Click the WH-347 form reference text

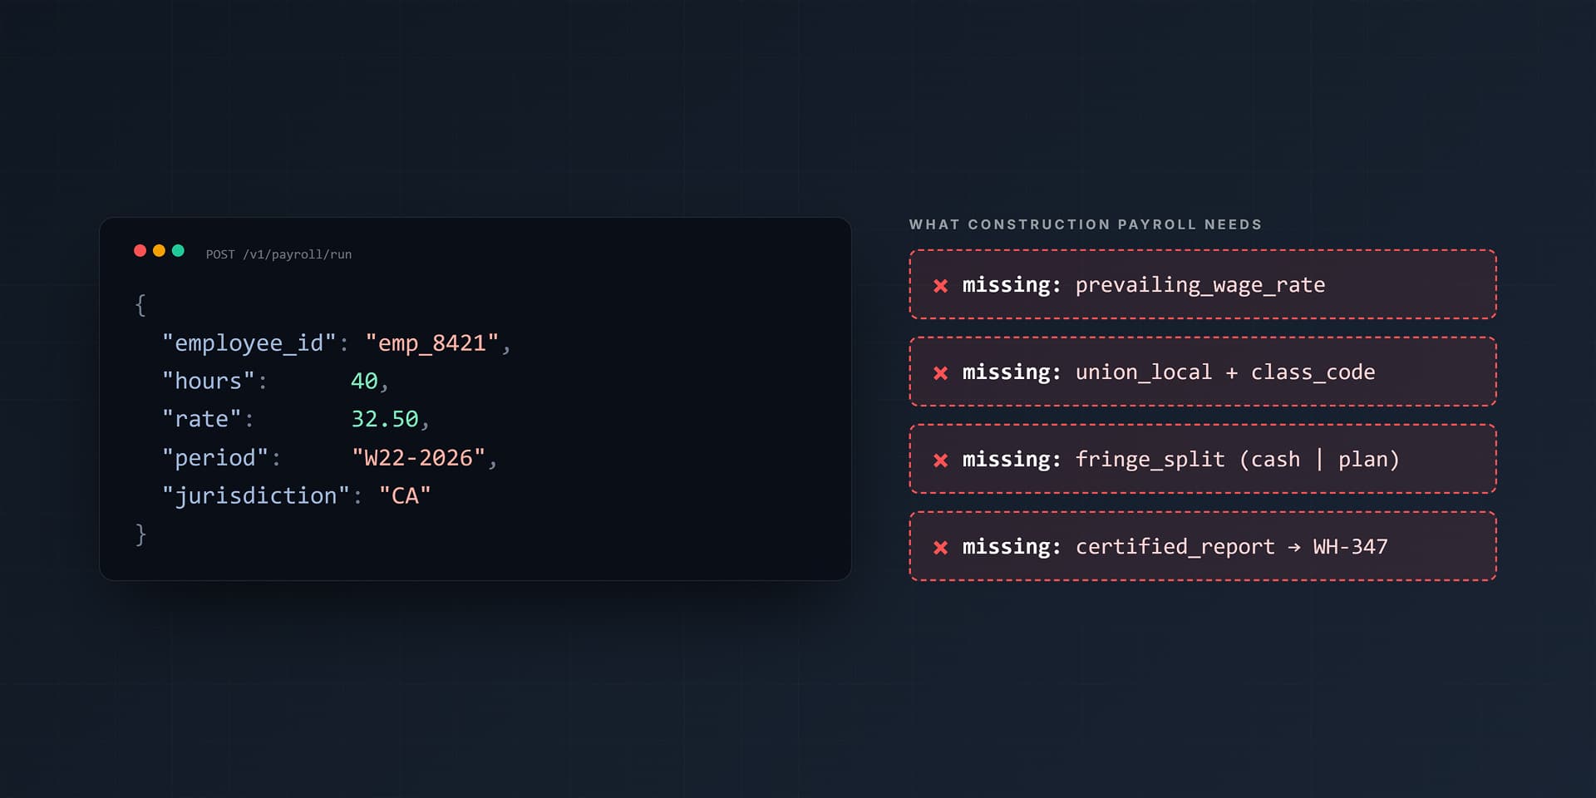(1351, 547)
